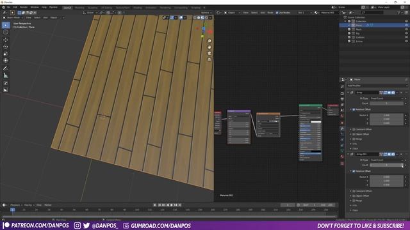The width and height of the screenshot is (410, 230).
Task: Collapse the first Array modifier panel
Action: (x=348, y=93)
